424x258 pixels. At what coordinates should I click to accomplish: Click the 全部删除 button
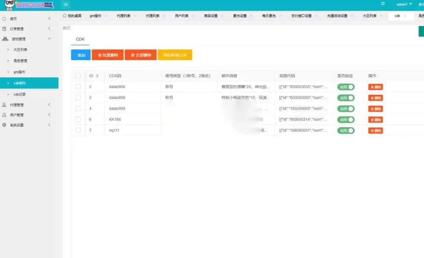click(x=141, y=55)
